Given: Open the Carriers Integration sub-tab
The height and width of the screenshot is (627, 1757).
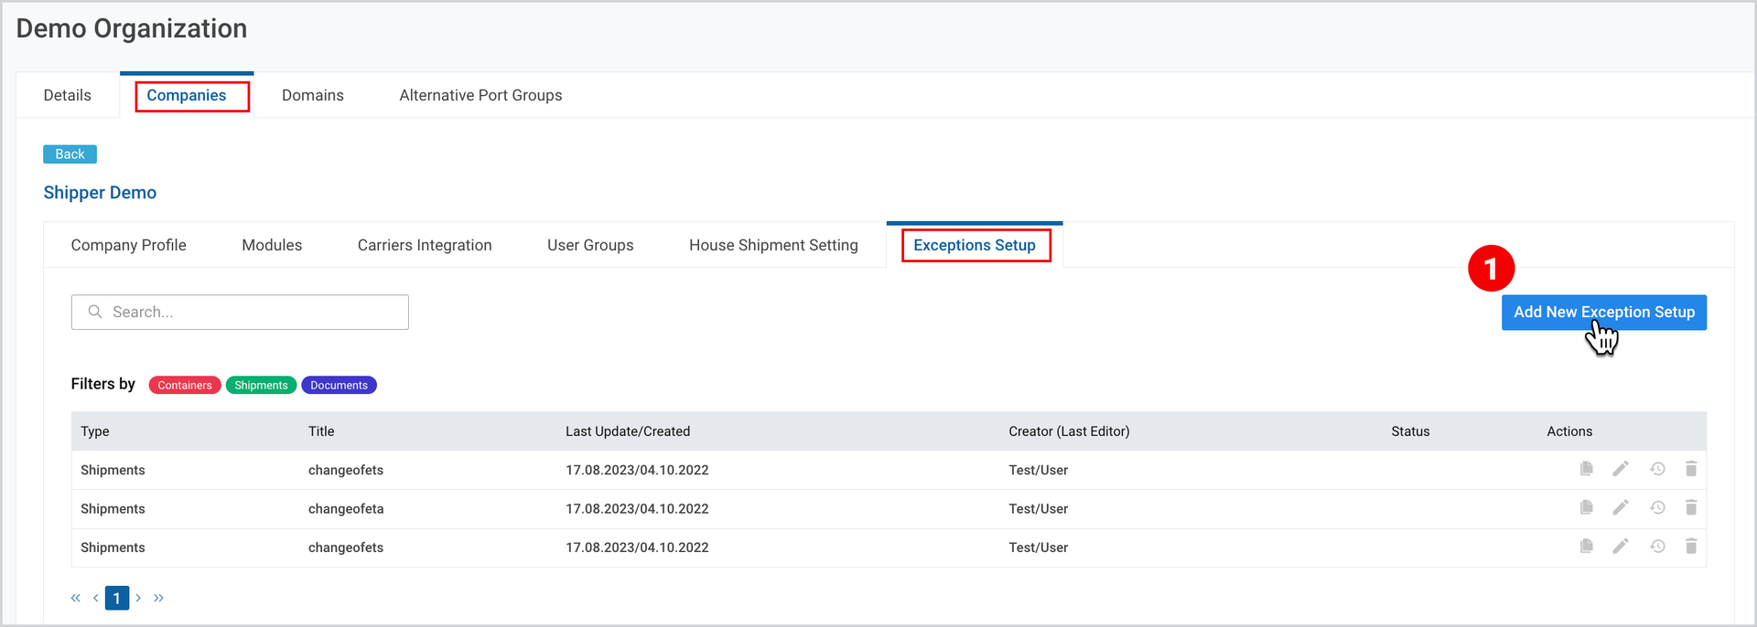Looking at the screenshot, I should [x=425, y=245].
